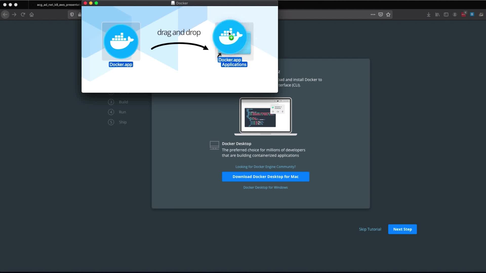
Task: Go to the Firefox home page
Action: point(32,15)
